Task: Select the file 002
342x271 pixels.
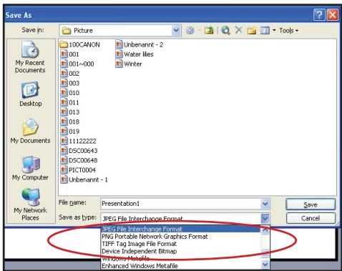Action: pyautogui.click(x=70, y=74)
